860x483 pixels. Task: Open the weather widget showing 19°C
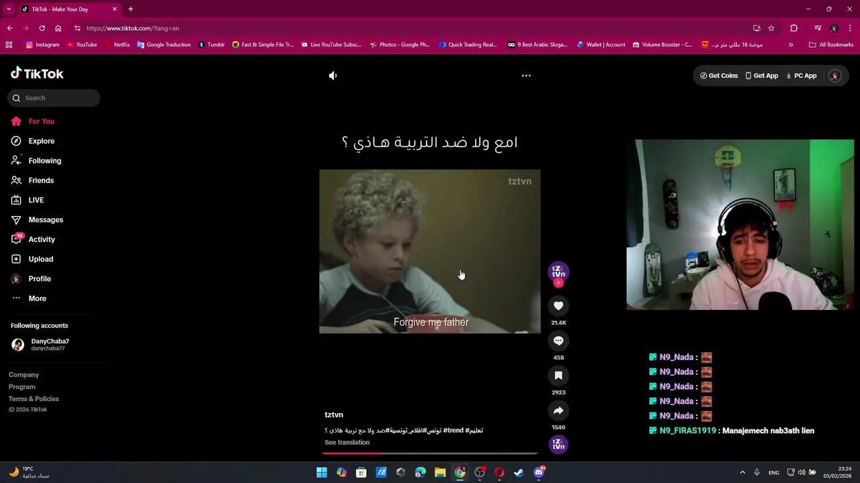point(28,472)
